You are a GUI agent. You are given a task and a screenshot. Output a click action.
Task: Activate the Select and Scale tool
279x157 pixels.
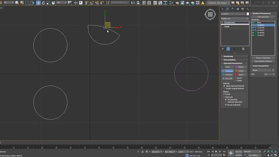(48, 3)
